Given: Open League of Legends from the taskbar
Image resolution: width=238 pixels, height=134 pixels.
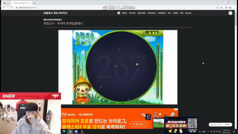Looking at the screenshot, I should (82, 132).
